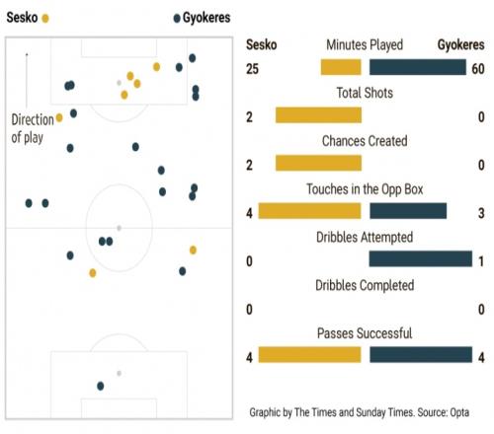Click the yellow Chances Created bar

coord(318,163)
